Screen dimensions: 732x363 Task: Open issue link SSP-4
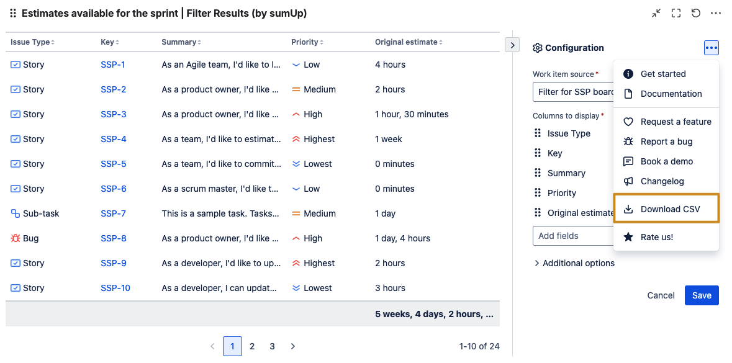click(x=114, y=139)
